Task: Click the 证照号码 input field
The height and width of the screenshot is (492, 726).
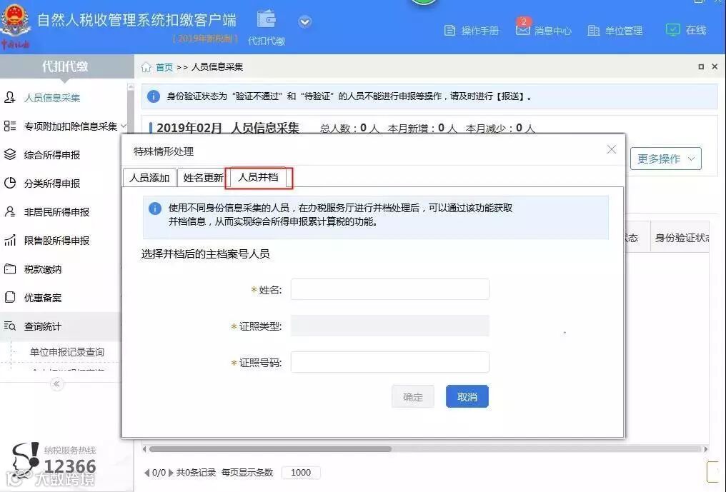Action: coord(390,363)
